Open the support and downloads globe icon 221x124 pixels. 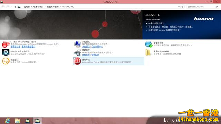148,44
